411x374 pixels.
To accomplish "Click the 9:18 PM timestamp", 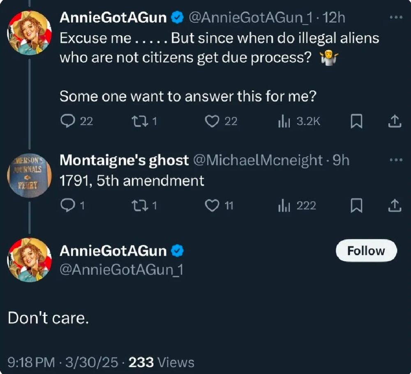I will 31,362.
